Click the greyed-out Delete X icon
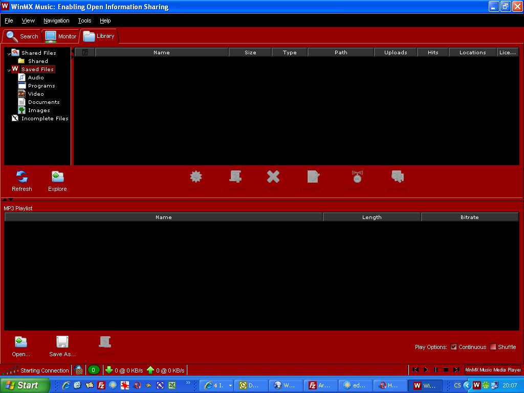 click(273, 177)
